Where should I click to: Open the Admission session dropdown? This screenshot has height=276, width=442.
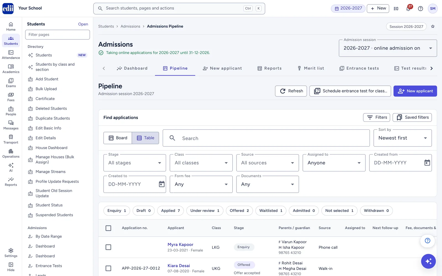pos(388,48)
